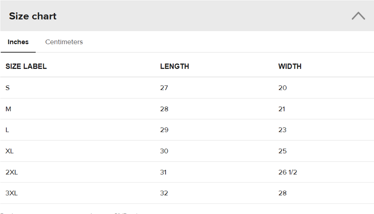
Task: Click the WIDTH column header
Action: [290, 66]
